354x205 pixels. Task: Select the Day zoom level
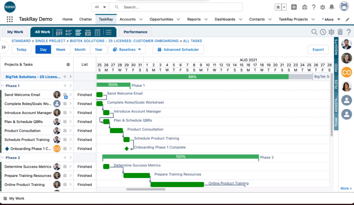(43, 49)
